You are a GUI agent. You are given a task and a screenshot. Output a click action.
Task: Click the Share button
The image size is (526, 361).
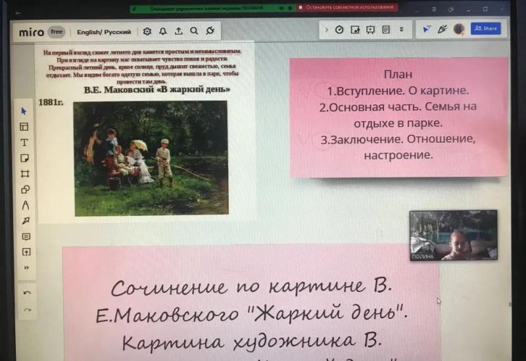point(486,28)
